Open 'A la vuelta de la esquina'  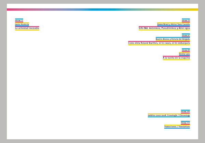click(176, 58)
